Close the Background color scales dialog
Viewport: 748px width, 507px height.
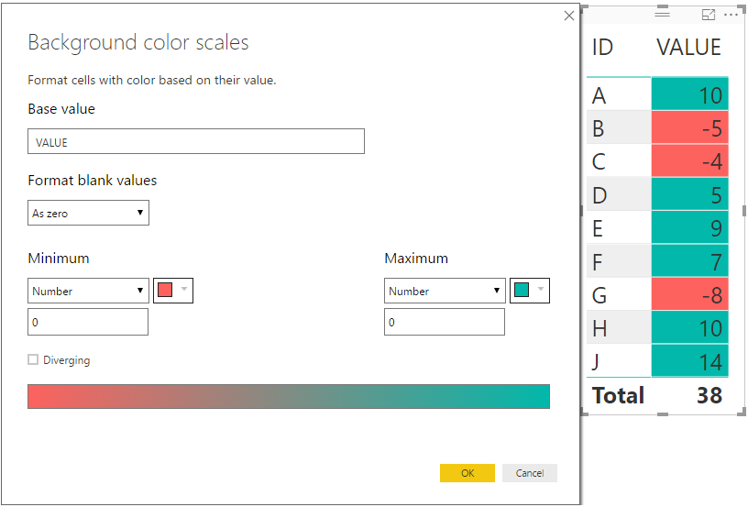(568, 16)
